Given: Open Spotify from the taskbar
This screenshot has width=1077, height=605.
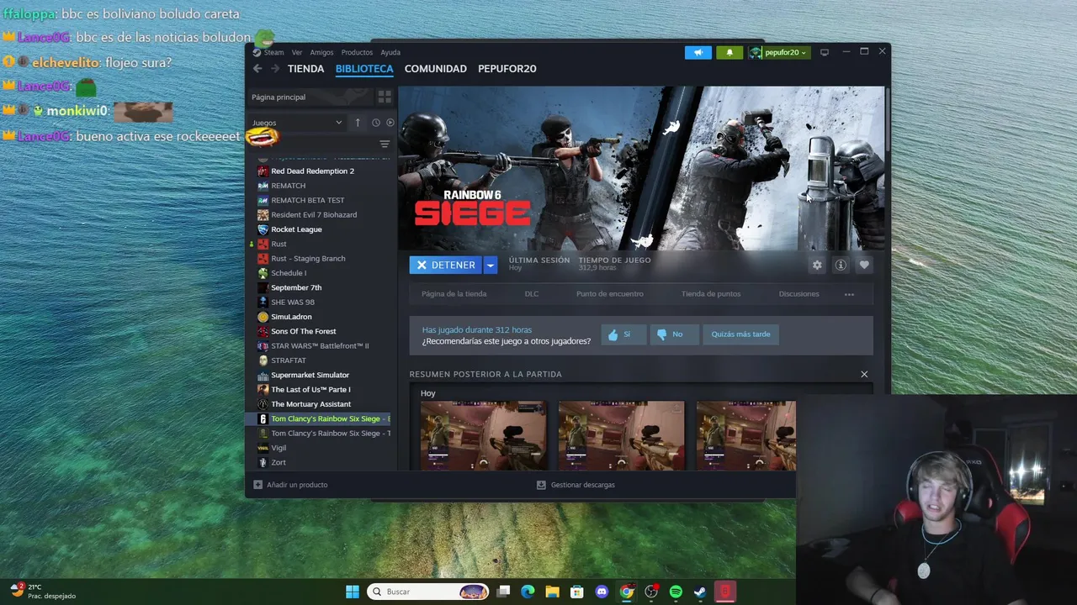Looking at the screenshot, I should (x=676, y=592).
